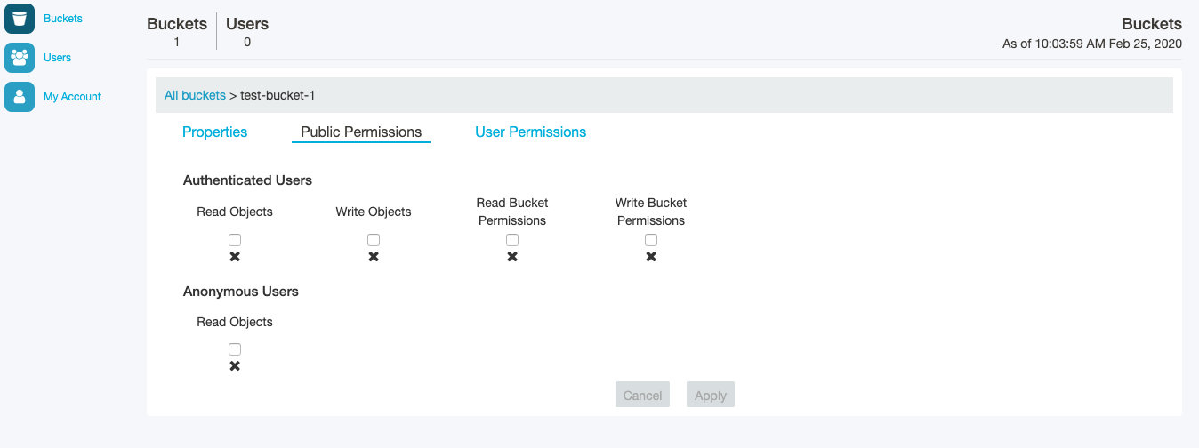Open the User Permissions tab
The image size is (1199, 448).
coord(530,132)
